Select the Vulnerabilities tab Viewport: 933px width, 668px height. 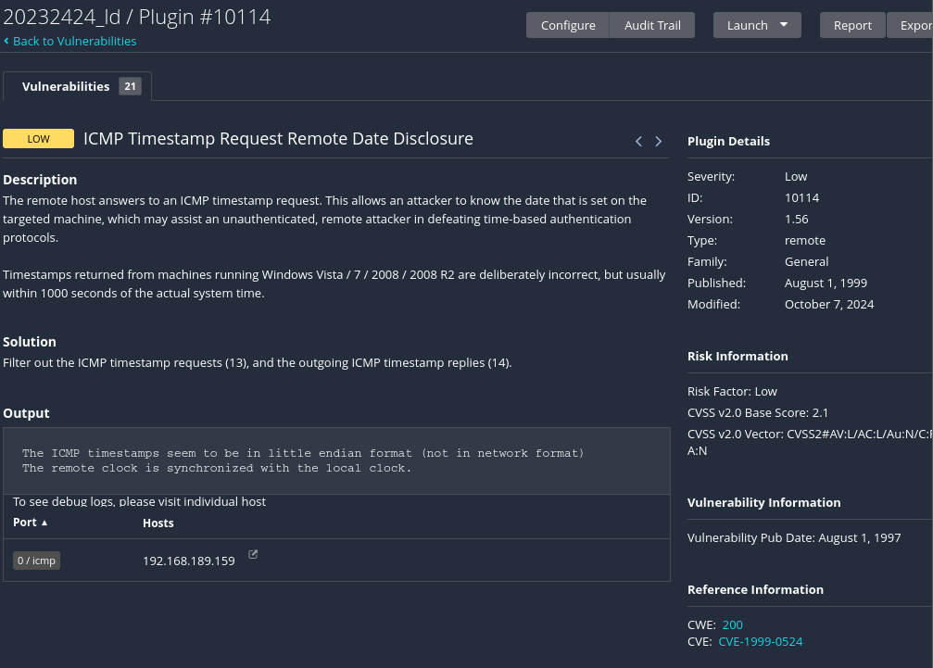[66, 86]
